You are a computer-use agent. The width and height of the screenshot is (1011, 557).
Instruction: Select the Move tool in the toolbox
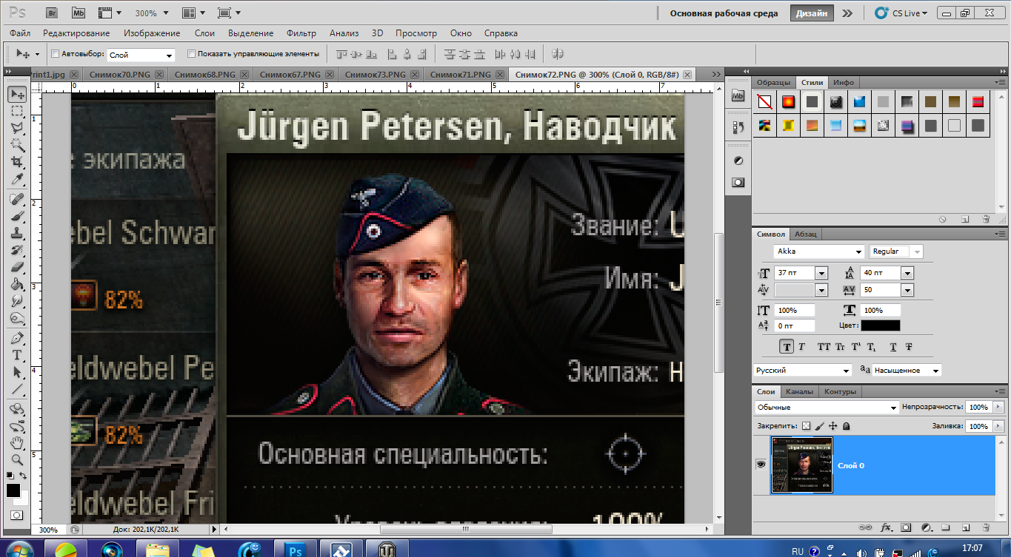pyautogui.click(x=16, y=94)
